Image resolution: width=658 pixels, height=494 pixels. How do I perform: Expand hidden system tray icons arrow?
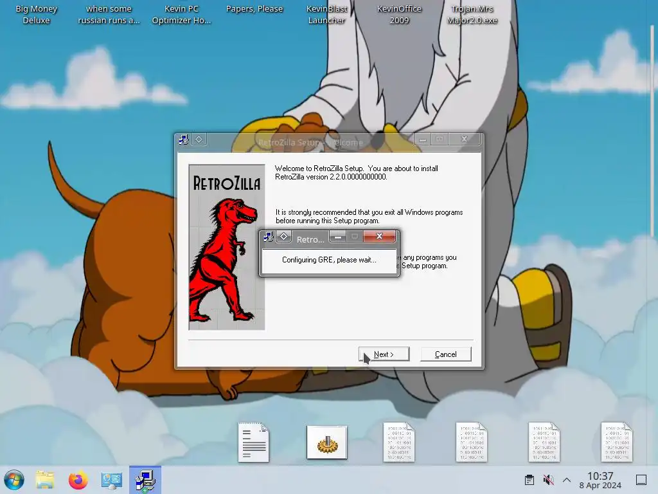pyautogui.click(x=567, y=480)
